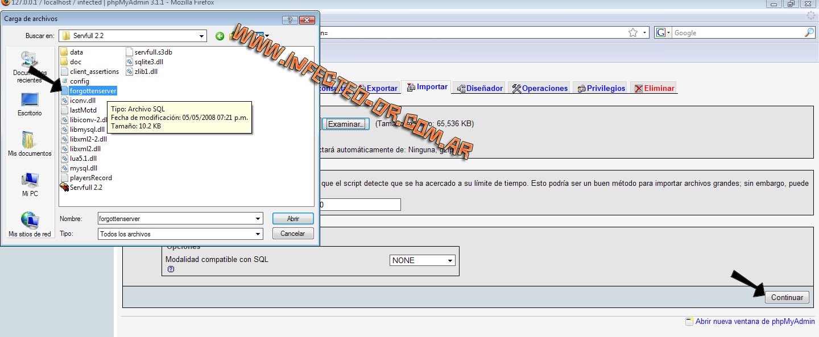This screenshot has width=819, height=337.
Task: Select sqlite3.dll in file list
Action: 144,62
